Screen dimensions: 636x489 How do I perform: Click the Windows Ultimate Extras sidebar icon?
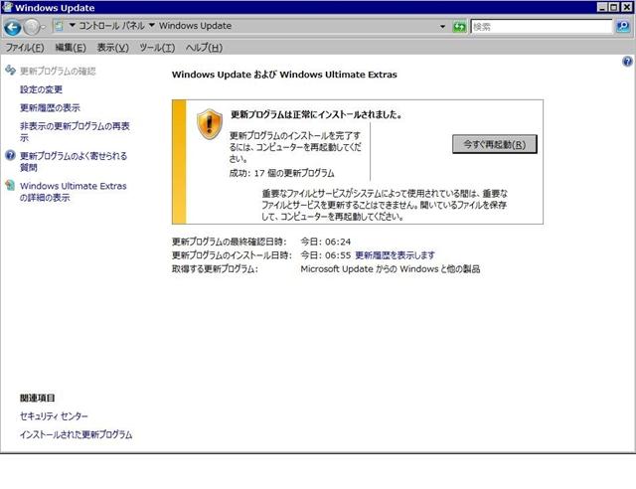(10, 186)
